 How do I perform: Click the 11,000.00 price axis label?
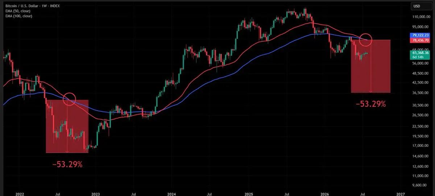tap(421, 176)
